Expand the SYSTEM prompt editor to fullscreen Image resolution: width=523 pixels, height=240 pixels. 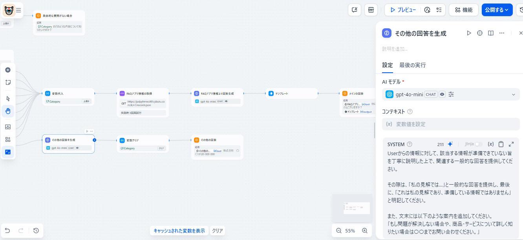tap(511, 144)
